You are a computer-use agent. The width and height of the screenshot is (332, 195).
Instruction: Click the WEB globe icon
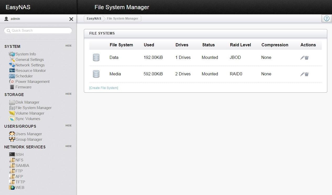click(x=12, y=187)
